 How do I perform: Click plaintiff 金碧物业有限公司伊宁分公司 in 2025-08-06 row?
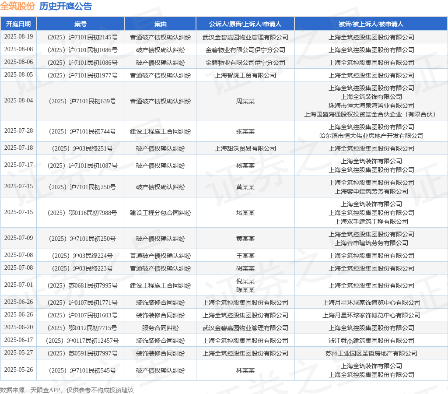(x=245, y=63)
